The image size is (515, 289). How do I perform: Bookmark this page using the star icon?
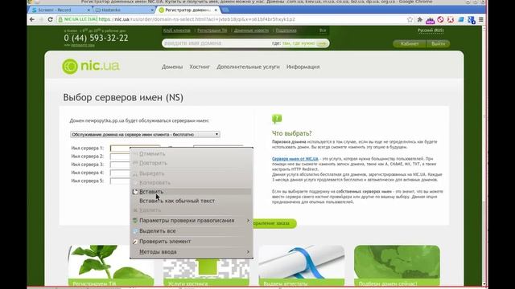tap(410, 19)
